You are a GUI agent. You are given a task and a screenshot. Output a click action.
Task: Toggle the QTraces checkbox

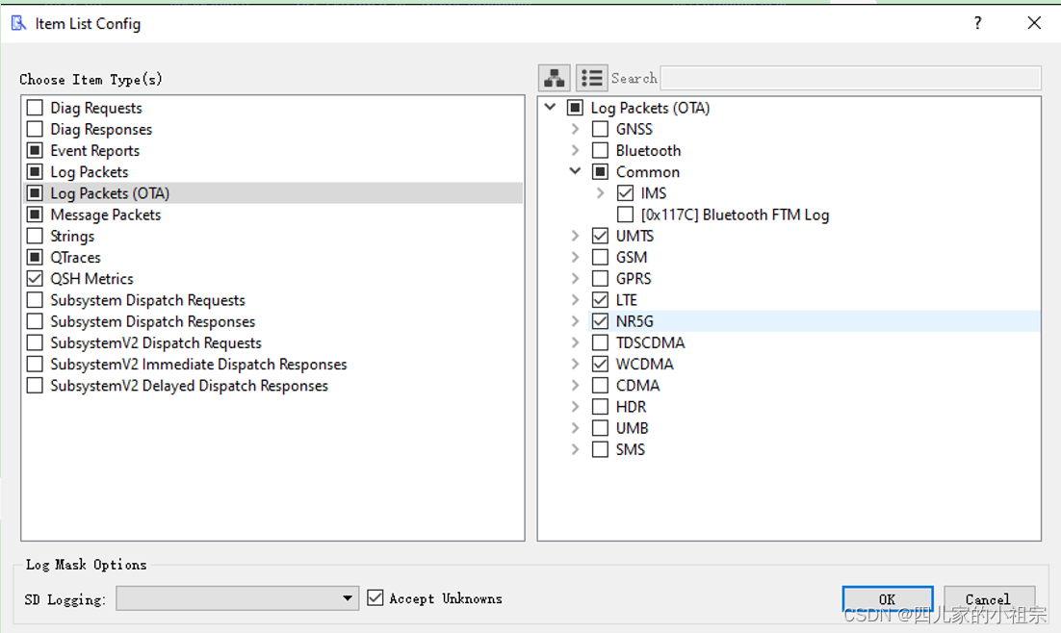(36, 257)
